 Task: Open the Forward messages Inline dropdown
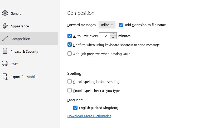(107, 25)
